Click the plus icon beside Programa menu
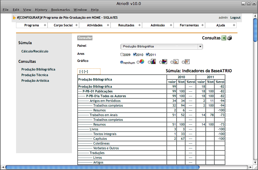The width and height of the screenshot is (258, 170). tap(45, 25)
